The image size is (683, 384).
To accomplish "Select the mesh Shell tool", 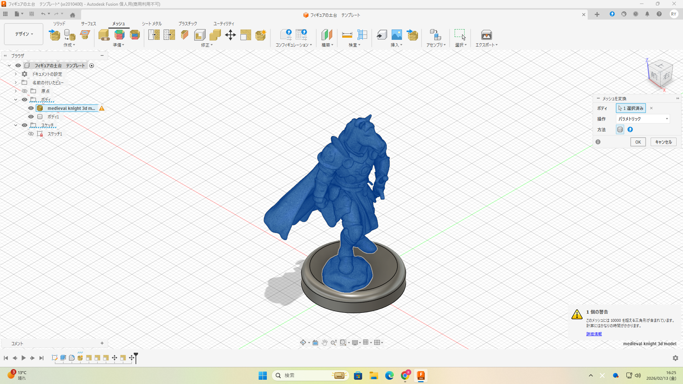I will click(200, 35).
